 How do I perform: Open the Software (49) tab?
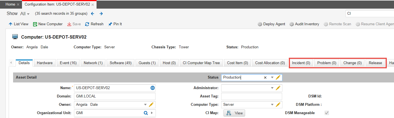point(120,63)
